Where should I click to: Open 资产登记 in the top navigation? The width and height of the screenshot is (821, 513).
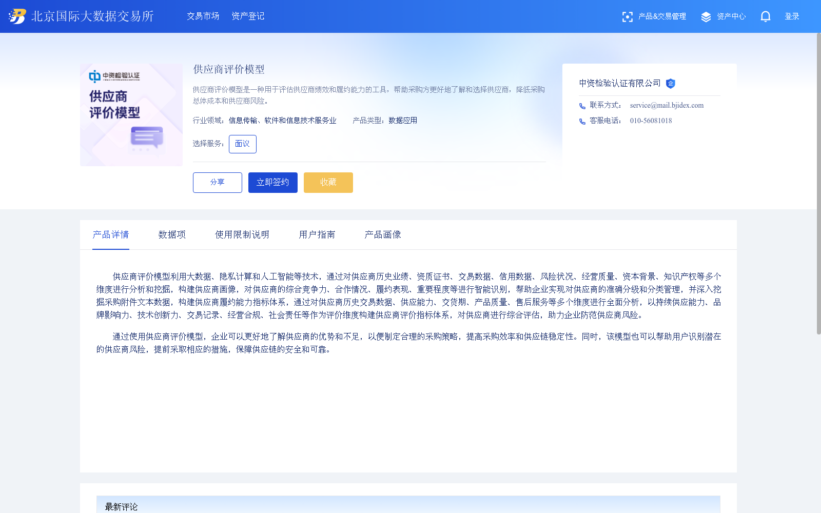(x=248, y=16)
